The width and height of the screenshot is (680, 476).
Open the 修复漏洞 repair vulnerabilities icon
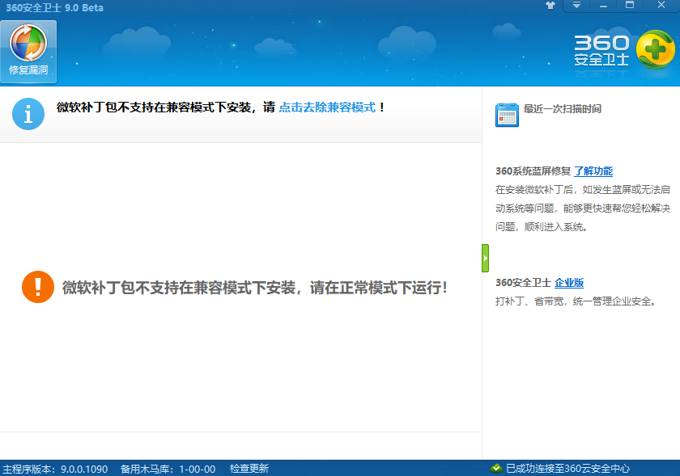(28, 51)
